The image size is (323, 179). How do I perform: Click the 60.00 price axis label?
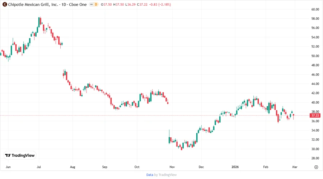tap(315, 9)
